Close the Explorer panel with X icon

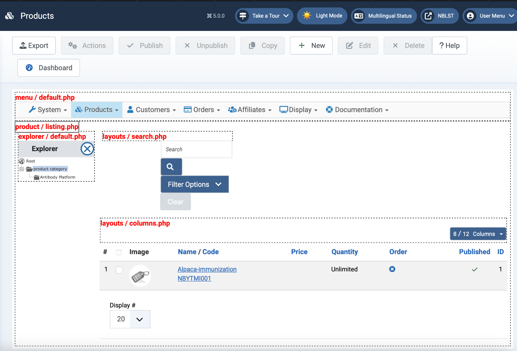(87, 149)
